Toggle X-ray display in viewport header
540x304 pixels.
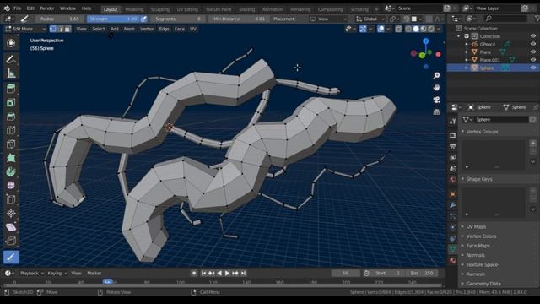(x=398, y=29)
